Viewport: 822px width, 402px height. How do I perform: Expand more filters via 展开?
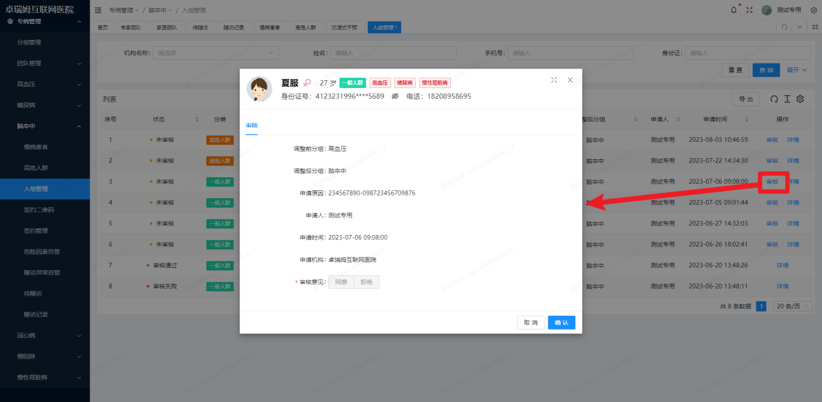coord(795,69)
